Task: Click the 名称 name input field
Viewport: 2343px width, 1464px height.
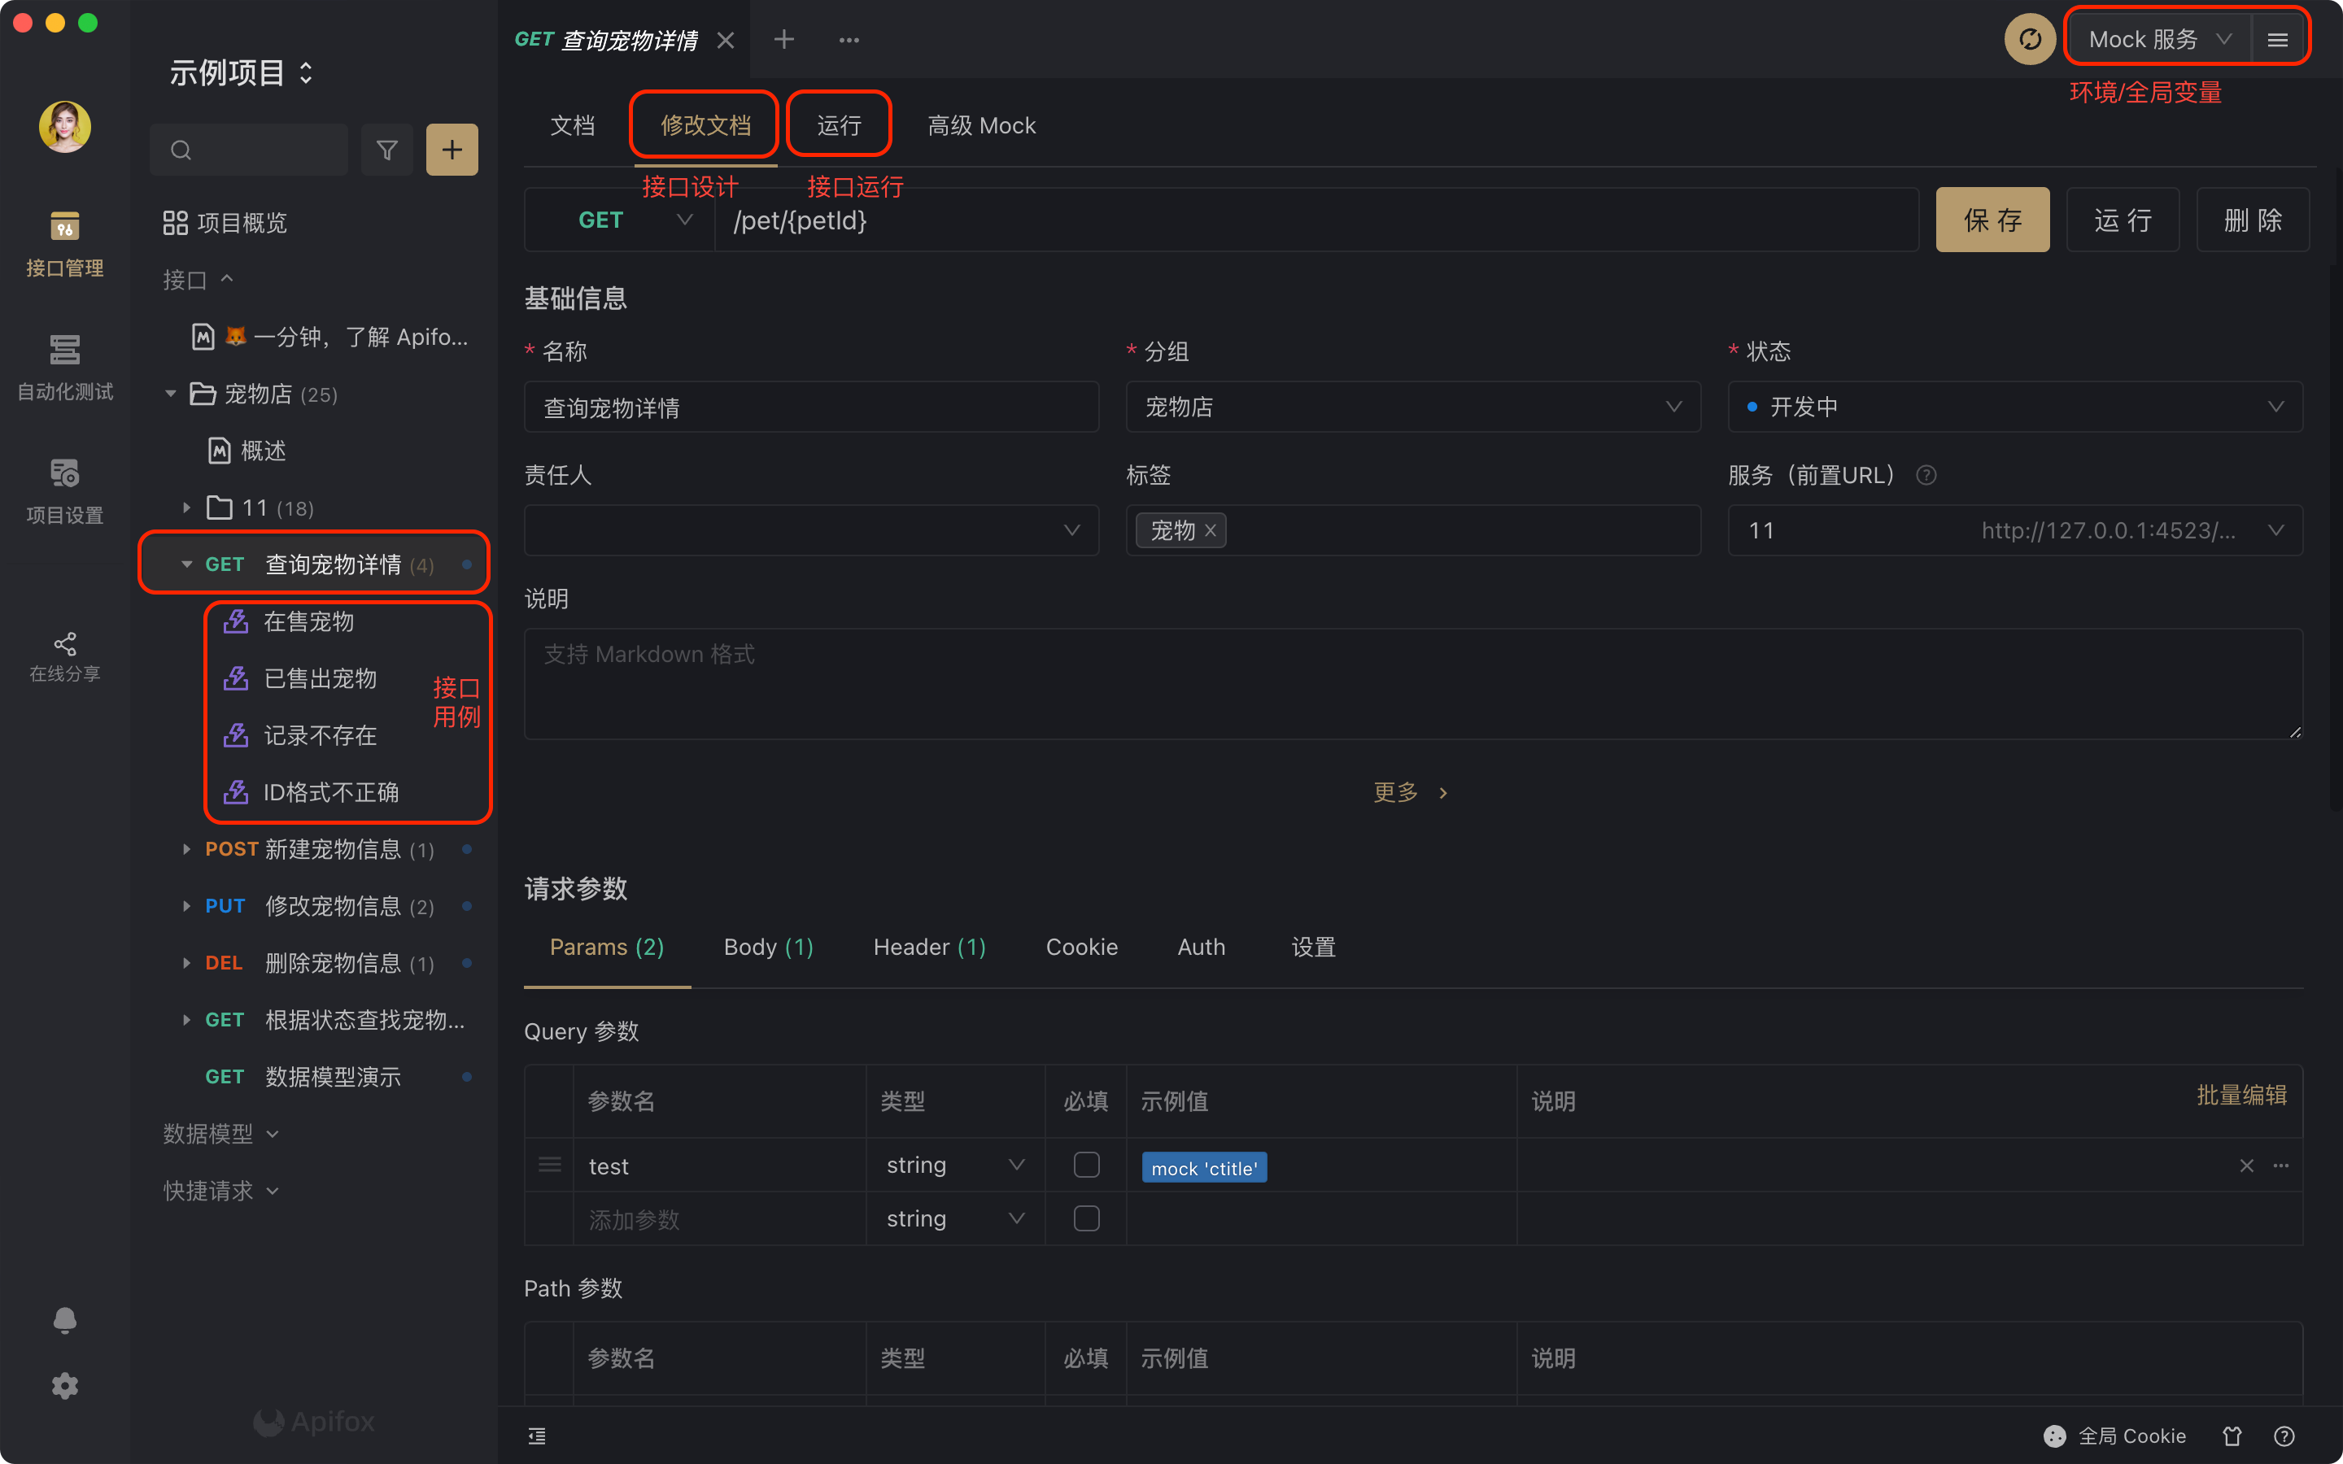Action: pyautogui.click(x=810, y=407)
